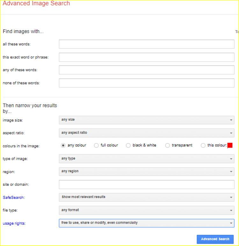Expand the region dropdown list
The height and width of the screenshot is (246, 239).
147,171
